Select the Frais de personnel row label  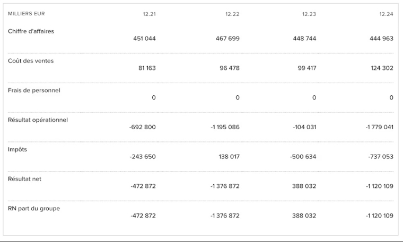[x=34, y=91]
